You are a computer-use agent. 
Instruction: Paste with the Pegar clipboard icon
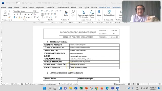[x=5, y=12]
